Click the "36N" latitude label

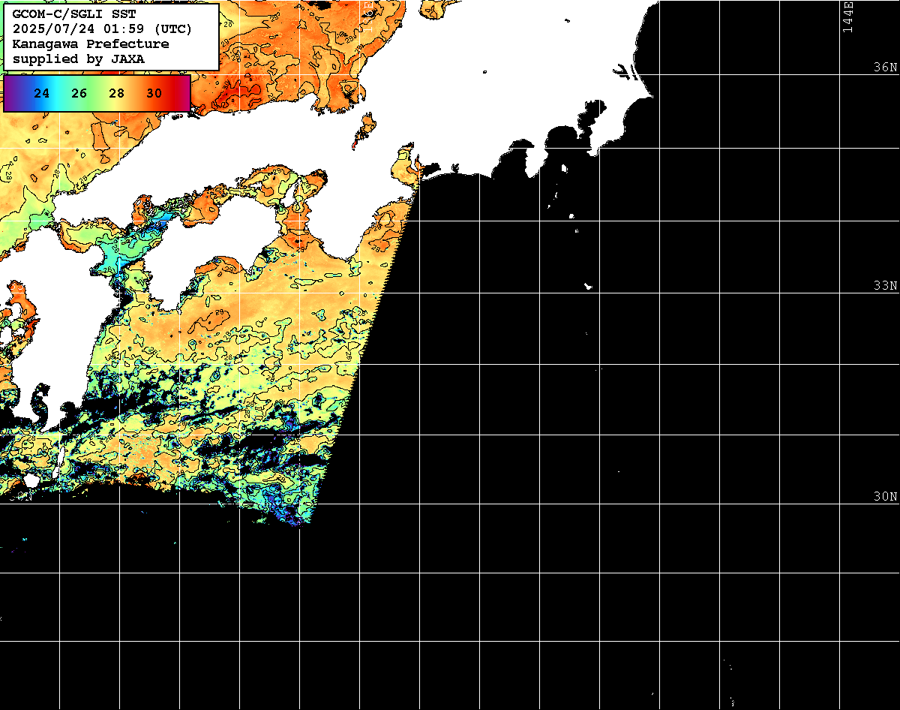coord(886,67)
